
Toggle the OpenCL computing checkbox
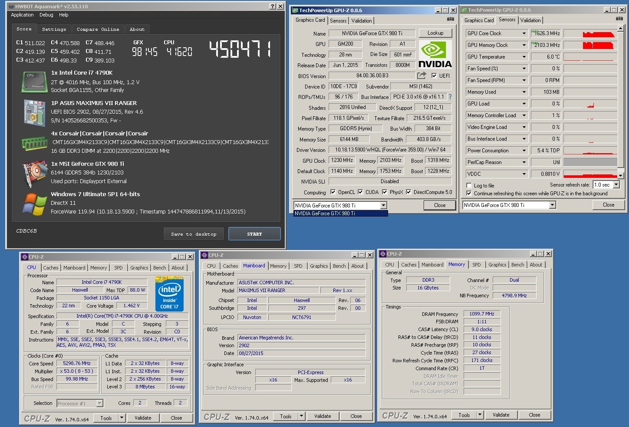coord(333,192)
